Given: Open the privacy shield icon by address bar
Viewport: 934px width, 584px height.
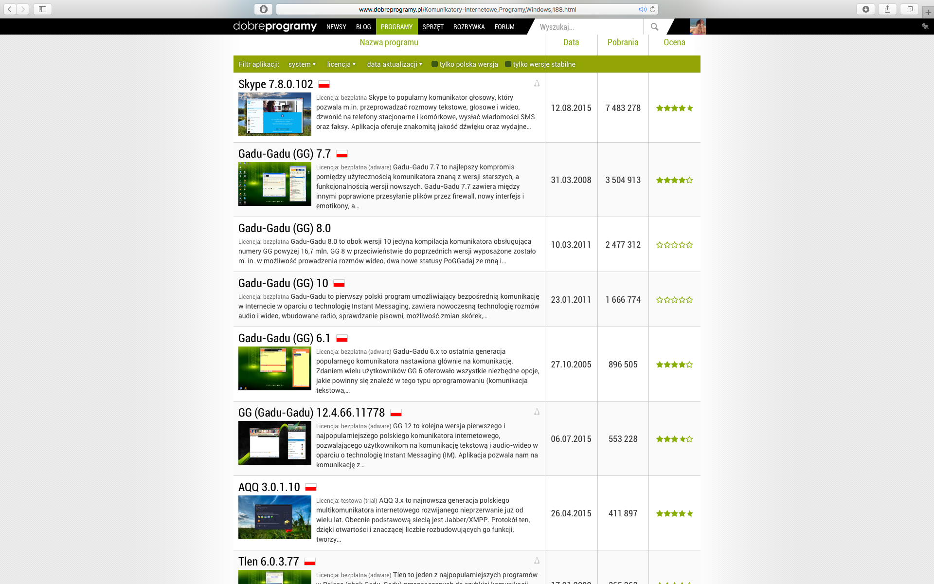Looking at the screenshot, I should [263, 9].
